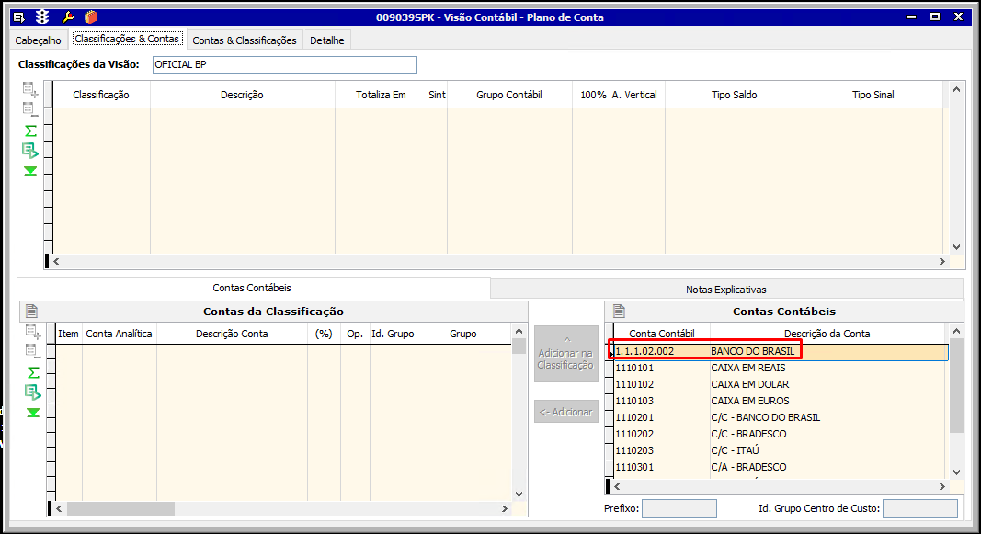Click the upper grid's vertical scrollbar down arrow
This screenshot has width=981, height=534.
pos(956,247)
